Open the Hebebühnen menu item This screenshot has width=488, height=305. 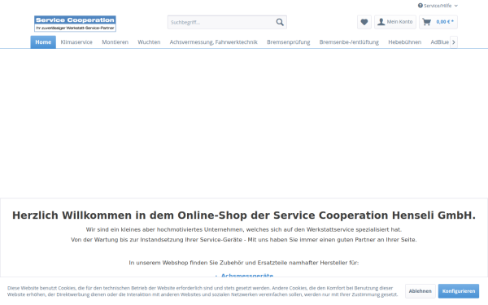pos(404,42)
